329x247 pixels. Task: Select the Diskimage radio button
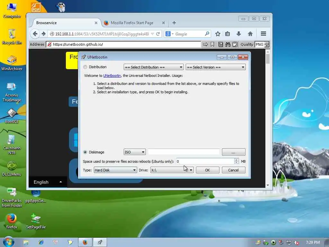pos(85,152)
